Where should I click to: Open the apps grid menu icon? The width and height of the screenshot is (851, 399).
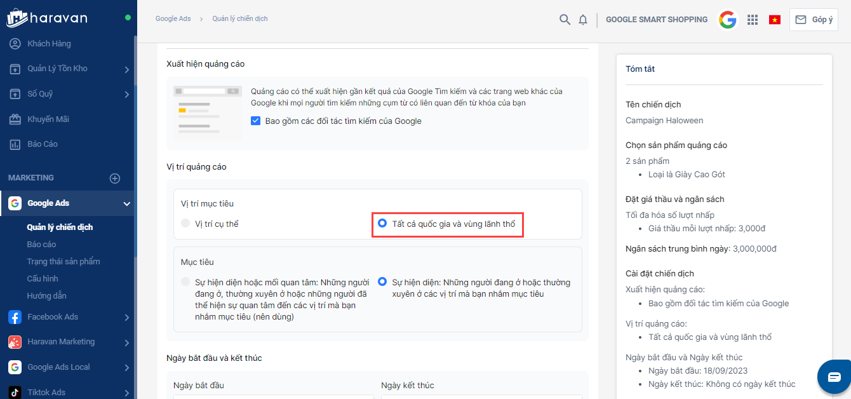(x=753, y=20)
